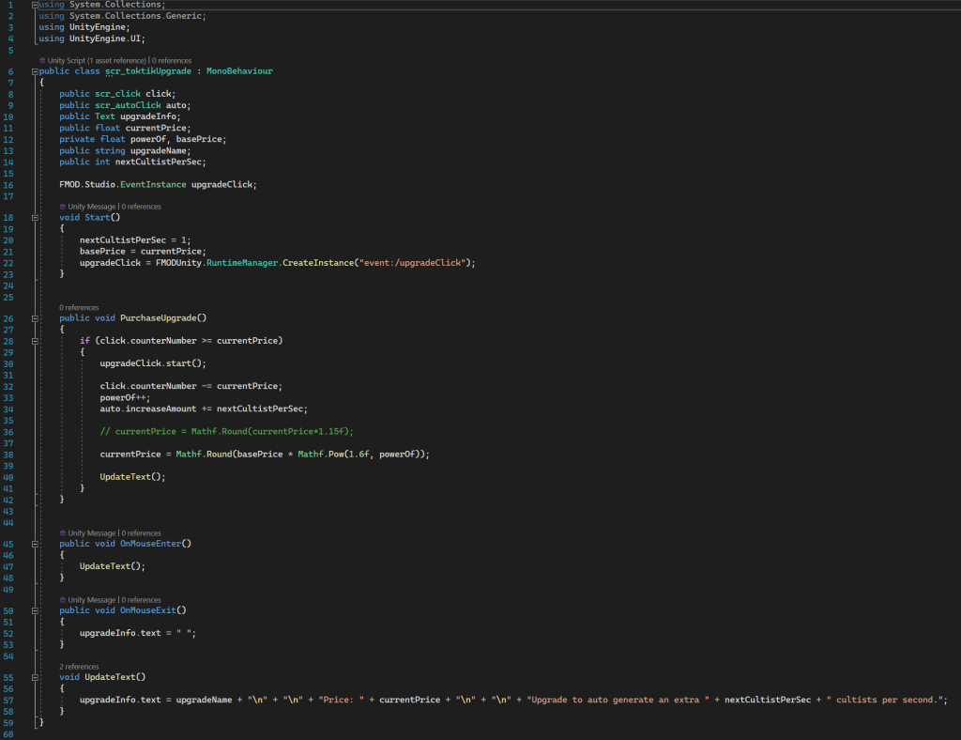Open '0 references' link above PurchaseUpgrade
Screen dimensions: 961x740
(x=79, y=307)
